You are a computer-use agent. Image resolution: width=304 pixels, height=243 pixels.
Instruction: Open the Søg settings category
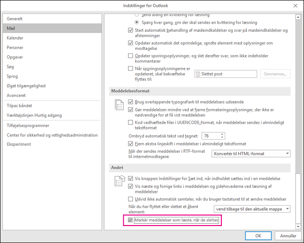click(52, 67)
